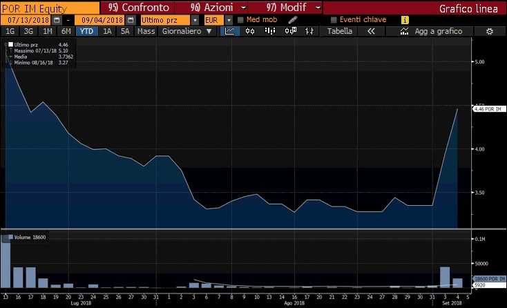Image resolution: width=507 pixels, height=308 pixels.
Task: Click the 0.1M volume axis label
Action: 480,239
